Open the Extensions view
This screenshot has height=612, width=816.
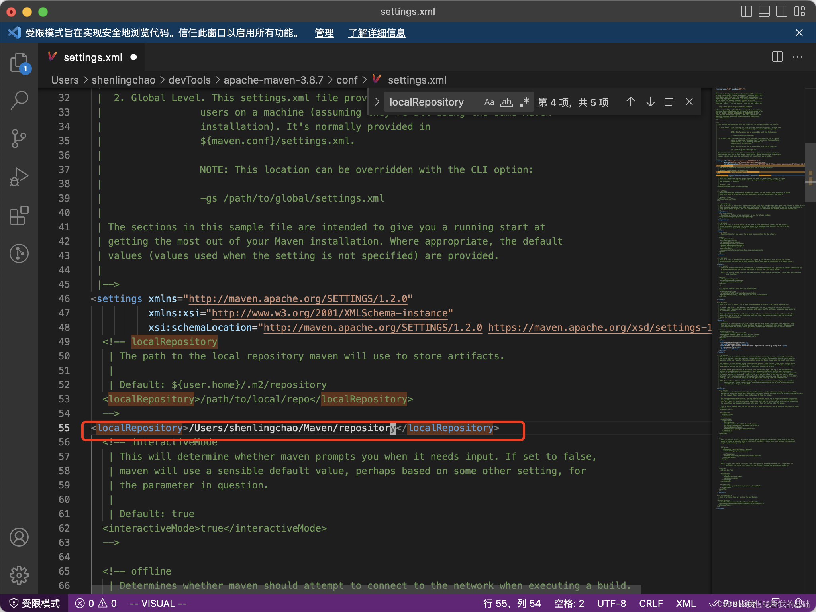[19, 215]
